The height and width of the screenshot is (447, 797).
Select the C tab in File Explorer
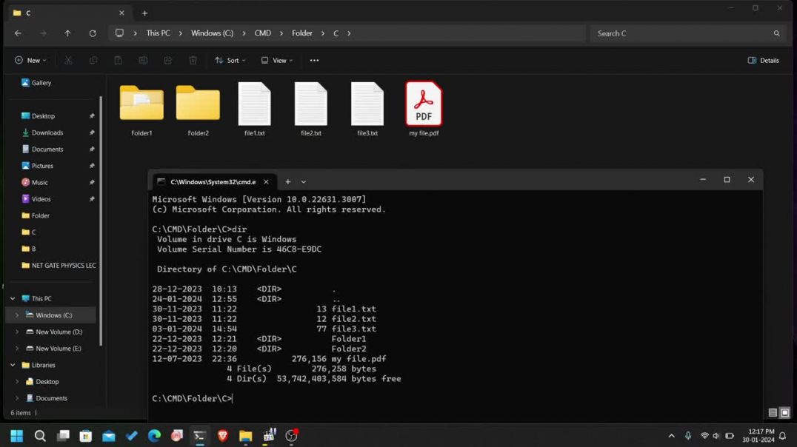[x=69, y=13]
